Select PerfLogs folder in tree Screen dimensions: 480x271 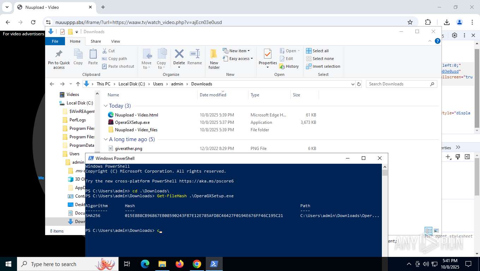click(x=78, y=120)
